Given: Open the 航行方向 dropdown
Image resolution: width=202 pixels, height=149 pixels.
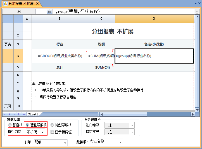Looking at the screenshot, I should coord(35,132).
